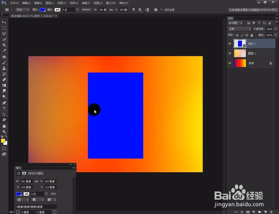The width and height of the screenshot is (279, 214).
Task: Open the tool mode dropdown showing 形状
Action: coord(22,9)
